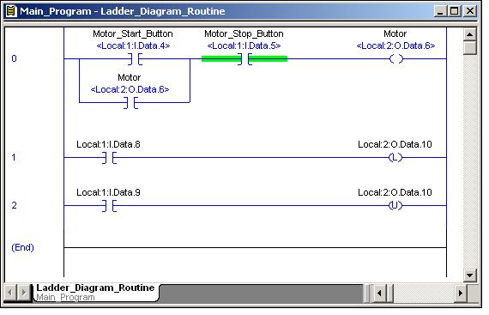Image resolution: width=489 pixels, height=315 pixels.
Task: Click the tab scroll left arrow button
Action: [10, 293]
